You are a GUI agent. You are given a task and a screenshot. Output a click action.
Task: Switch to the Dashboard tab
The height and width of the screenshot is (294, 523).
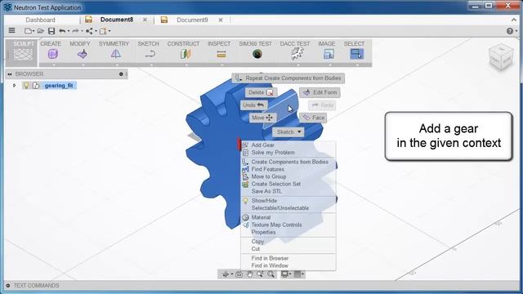(40, 20)
